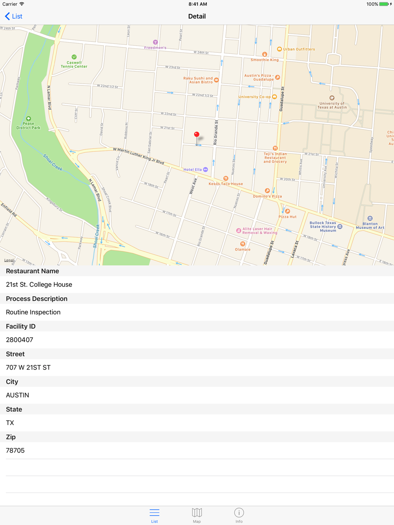
Task: Select the Smoothie King icon
Action: [x=264, y=54]
